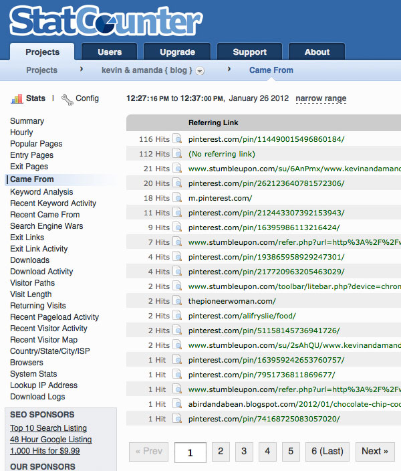This screenshot has height=471, width=401.
Task: Open magnify icon beside pin/21772096320546​3029
Action: tap(177, 272)
